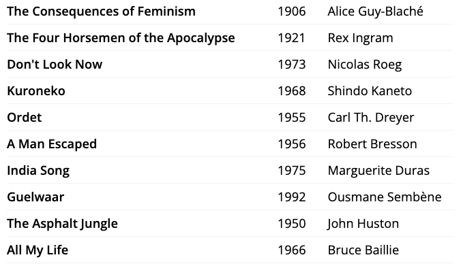Click the year 1950 in John Huston row
The width and height of the screenshot is (461, 268).
292,224
